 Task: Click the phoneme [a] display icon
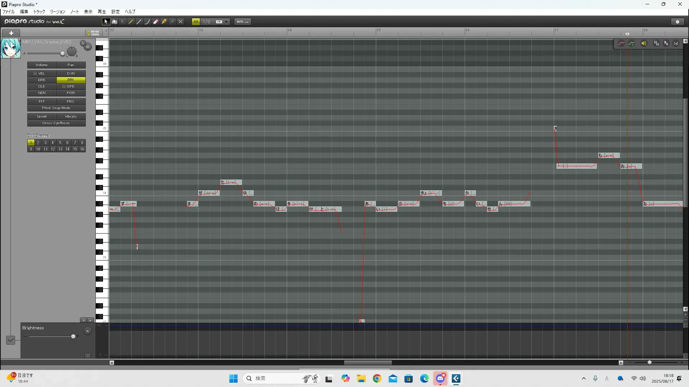coord(676,43)
